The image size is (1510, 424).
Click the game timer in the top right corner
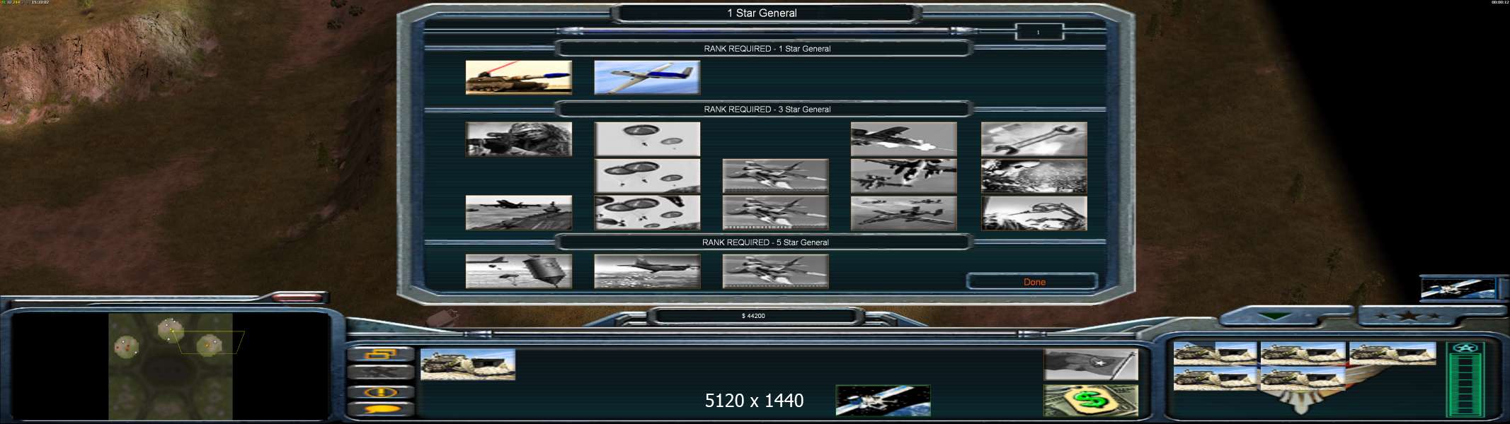pyautogui.click(x=1499, y=2)
